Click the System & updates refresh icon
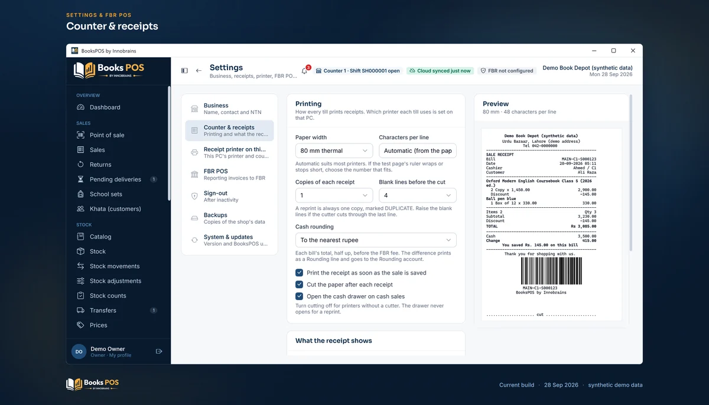Screen dimensions: 709x405 tap(194, 240)
